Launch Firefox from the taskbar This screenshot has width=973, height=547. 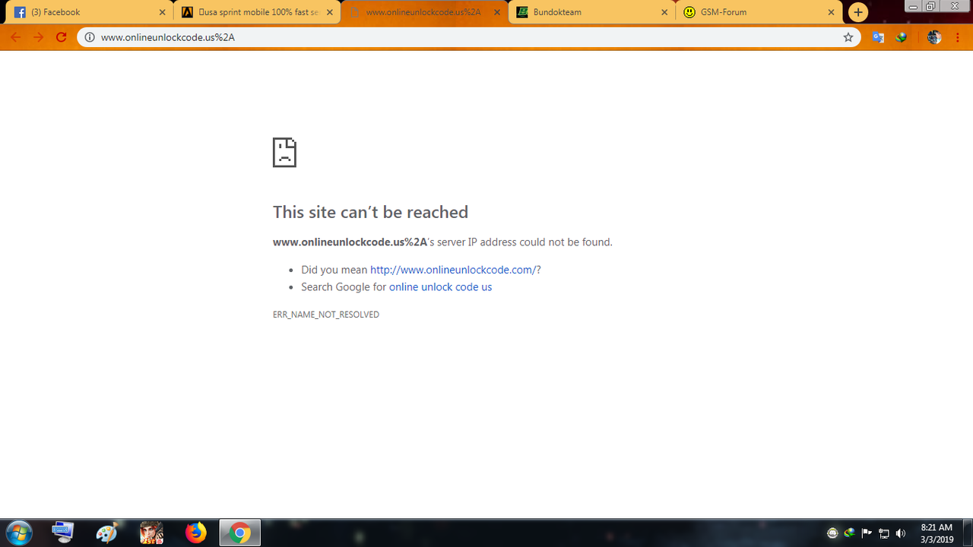(196, 533)
